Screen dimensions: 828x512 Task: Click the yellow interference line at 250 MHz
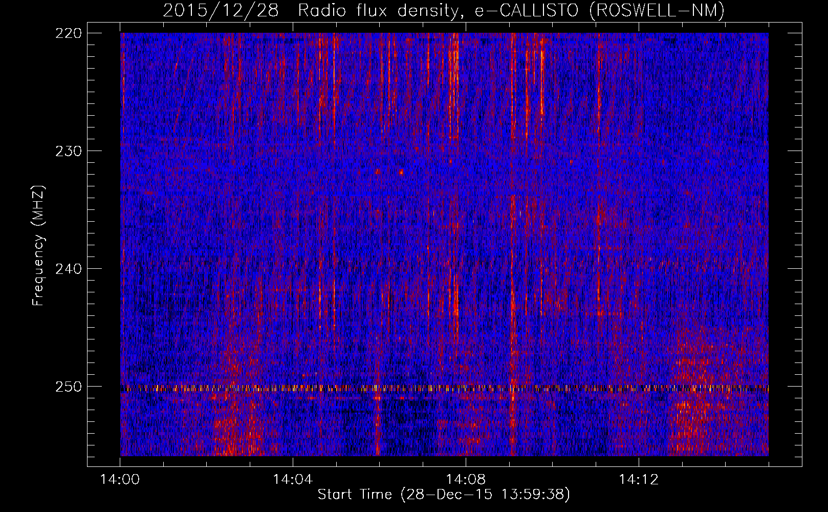pyautogui.click(x=444, y=389)
